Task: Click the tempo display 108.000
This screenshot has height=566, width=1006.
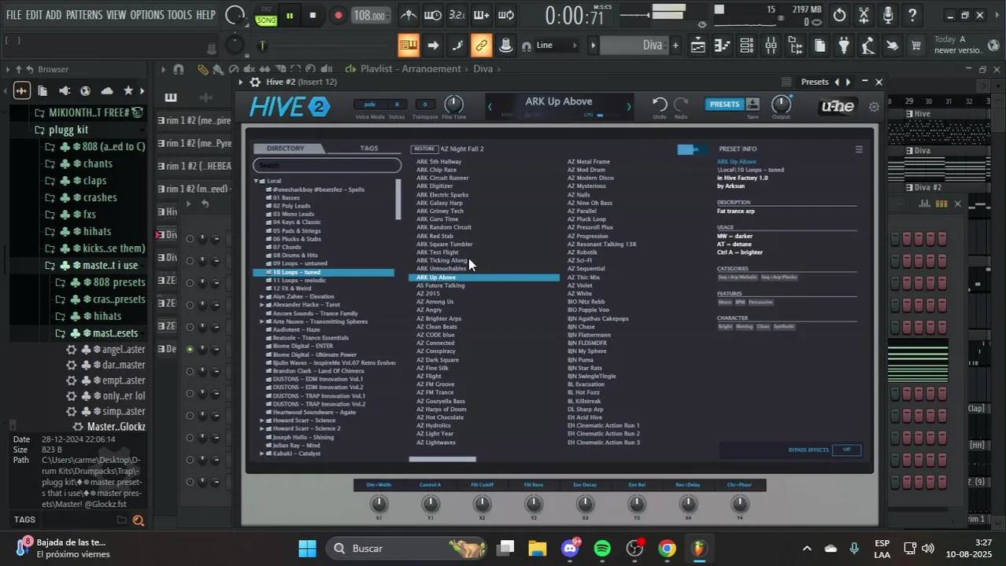Action: [369, 16]
